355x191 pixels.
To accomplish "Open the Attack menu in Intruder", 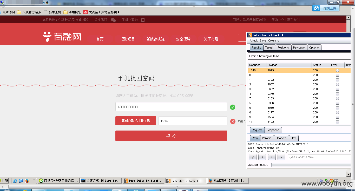I will (254, 40).
